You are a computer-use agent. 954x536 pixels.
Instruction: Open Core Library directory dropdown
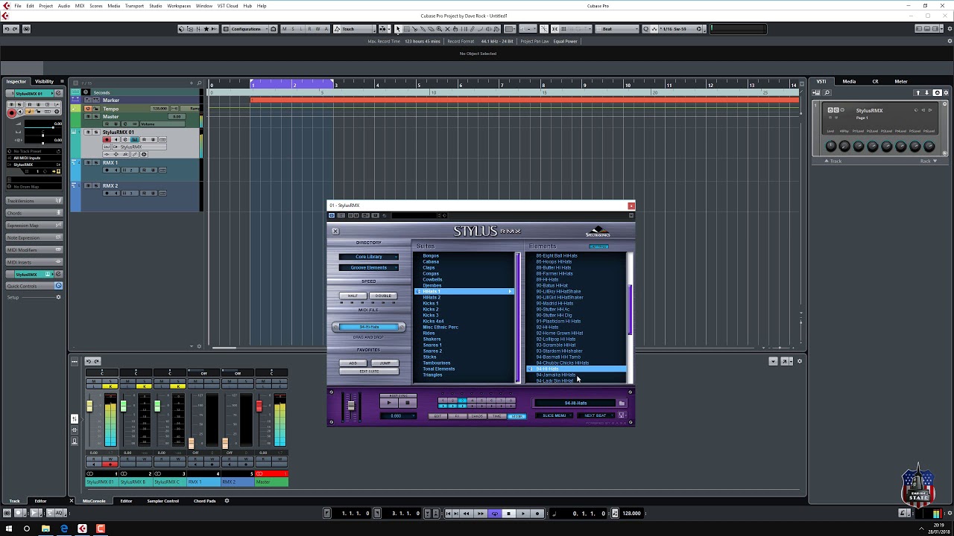[x=368, y=257]
